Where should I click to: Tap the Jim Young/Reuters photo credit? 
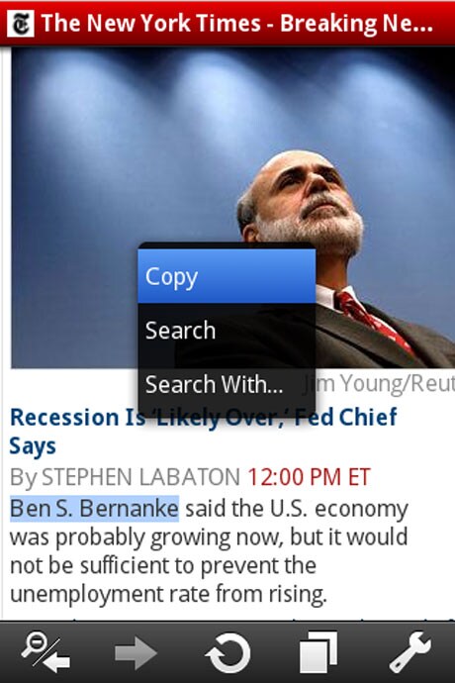click(379, 384)
